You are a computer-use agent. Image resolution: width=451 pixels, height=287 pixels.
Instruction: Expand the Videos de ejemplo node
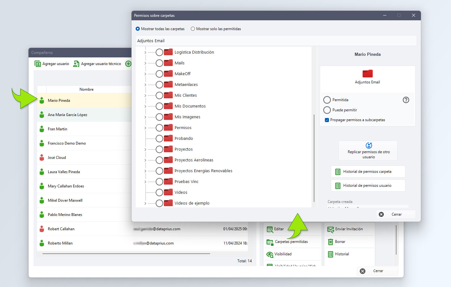pos(145,203)
